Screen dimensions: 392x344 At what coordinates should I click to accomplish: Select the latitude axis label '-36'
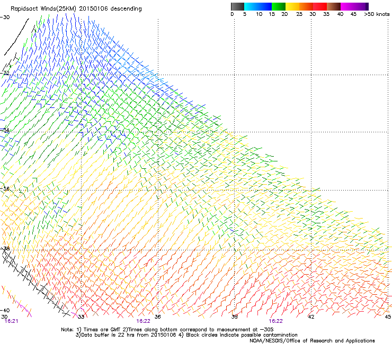click(x=5, y=188)
